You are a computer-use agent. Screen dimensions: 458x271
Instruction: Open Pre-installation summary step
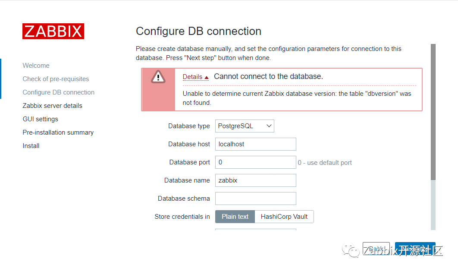(x=58, y=132)
